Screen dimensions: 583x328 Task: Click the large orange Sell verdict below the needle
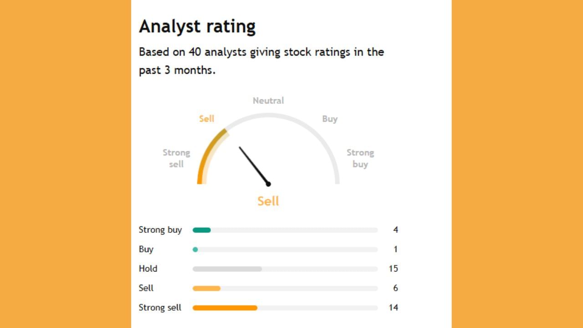268,201
